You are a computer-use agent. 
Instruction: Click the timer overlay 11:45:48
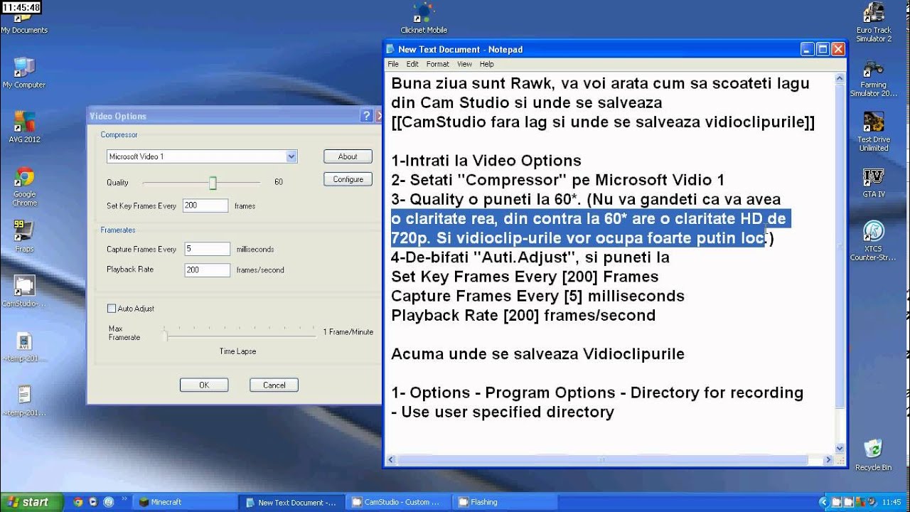[x=21, y=8]
